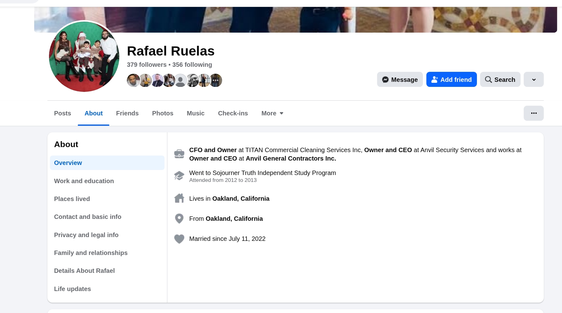Open the Photos tab
562x313 pixels.
pos(163,113)
